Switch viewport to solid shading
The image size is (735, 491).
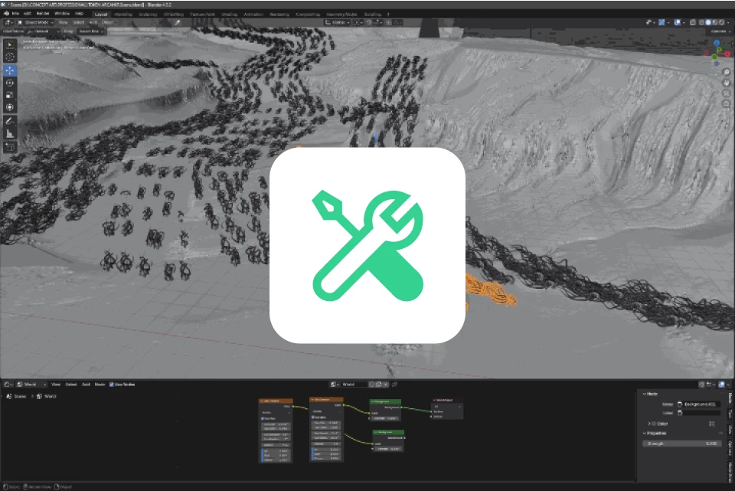pos(707,22)
